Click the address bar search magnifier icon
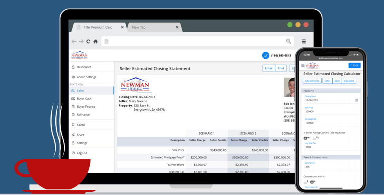Image resolution: width=384 pixels, height=195 pixels. pos(288,42)
